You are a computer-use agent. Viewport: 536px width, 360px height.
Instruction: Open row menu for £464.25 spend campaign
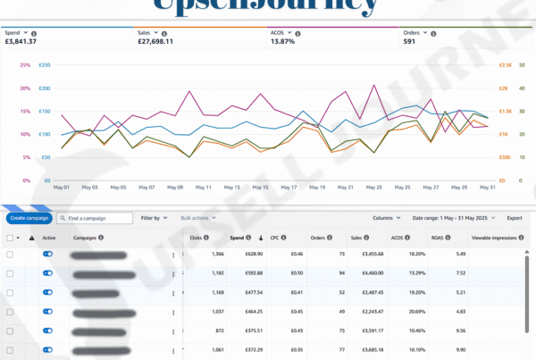point(173,313)
